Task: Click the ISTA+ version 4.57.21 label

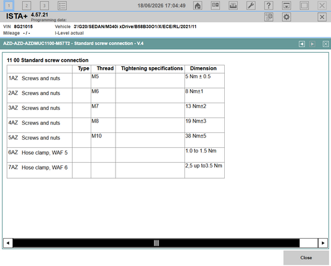Action: click(x=40, y=15)
